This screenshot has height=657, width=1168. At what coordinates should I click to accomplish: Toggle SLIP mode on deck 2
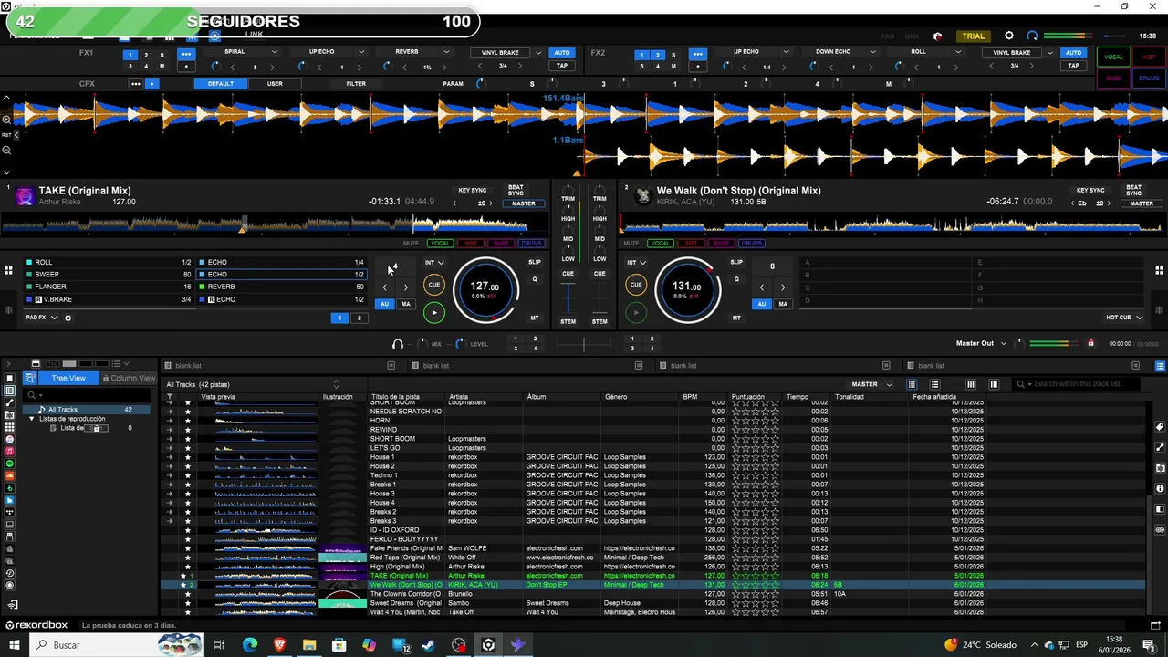[x=736, y=262]
